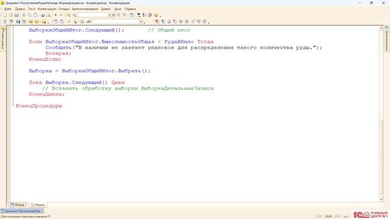Switch to the Форма tab
Viewport: 390px width, 219px height.
click(x=18, y=205)
